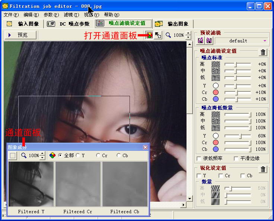Reset sharpening settings with trash icon
The height and width of the screenshot is (221, 274).
(x=263, y=169)
